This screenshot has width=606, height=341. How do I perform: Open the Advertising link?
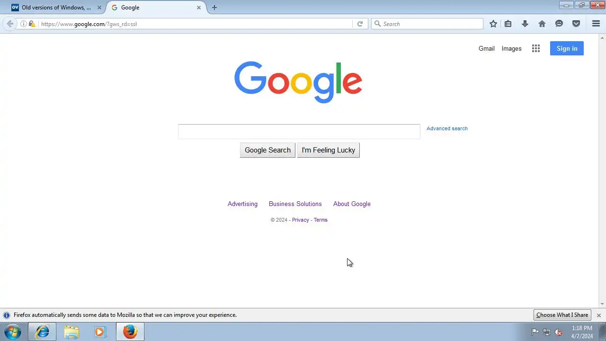pos(242,204)
